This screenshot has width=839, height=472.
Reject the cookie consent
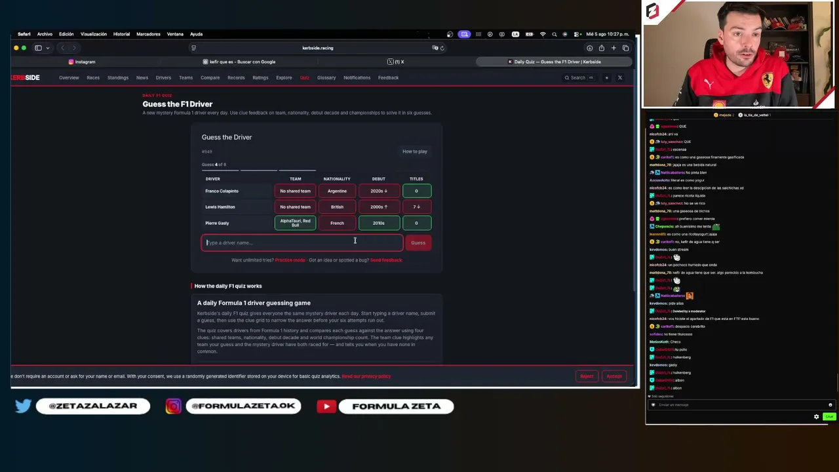[587, 376]
